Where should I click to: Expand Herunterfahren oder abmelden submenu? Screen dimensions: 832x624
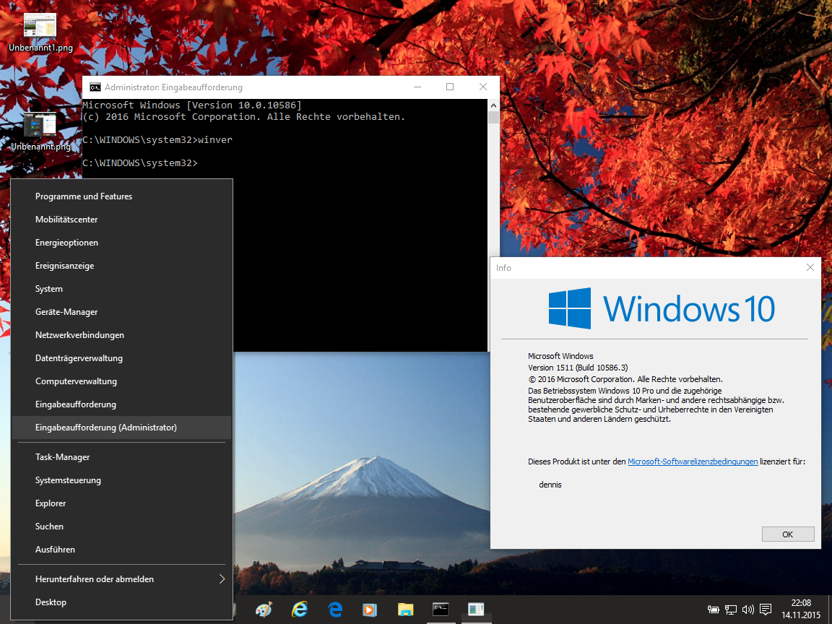[x=121, y=579]
